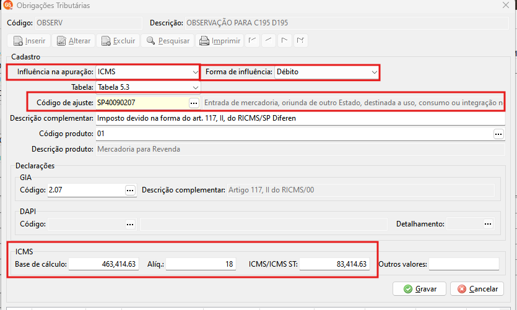The image size is (517, 310).
Task: Open lookup for Código produto
Action: [x=498, y=134]
